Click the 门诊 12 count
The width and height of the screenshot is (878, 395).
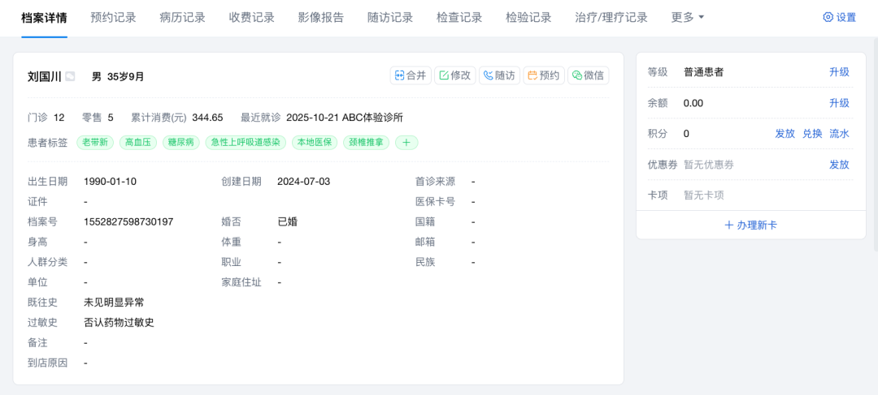46,118
